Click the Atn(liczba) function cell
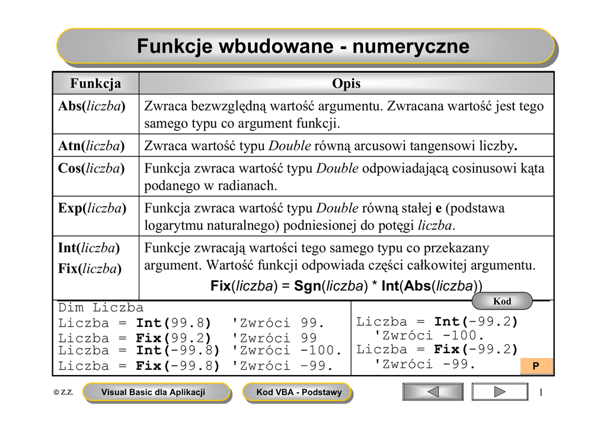607x429 pixels. tap(91, 146)
